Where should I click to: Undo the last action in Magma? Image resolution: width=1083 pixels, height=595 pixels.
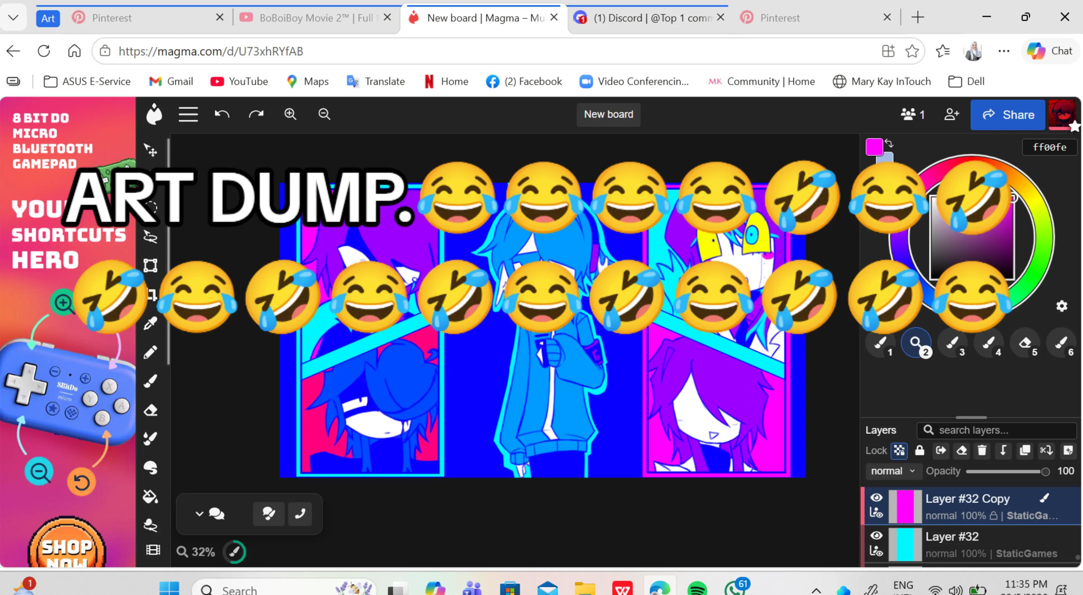tap(222, 114)
